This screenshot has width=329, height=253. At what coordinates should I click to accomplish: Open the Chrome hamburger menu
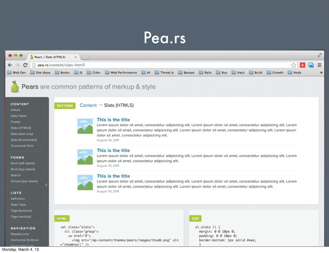tap(319, 65)
